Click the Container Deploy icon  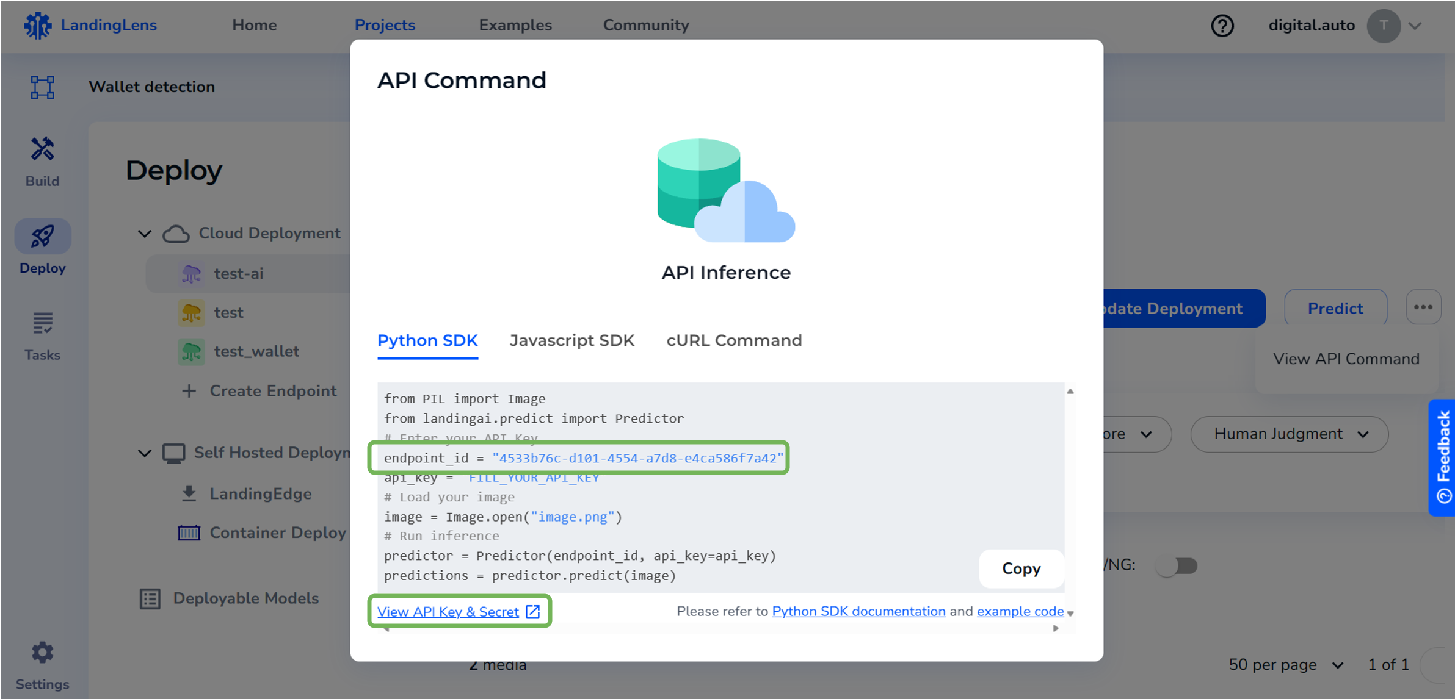(x=189, y=532)
